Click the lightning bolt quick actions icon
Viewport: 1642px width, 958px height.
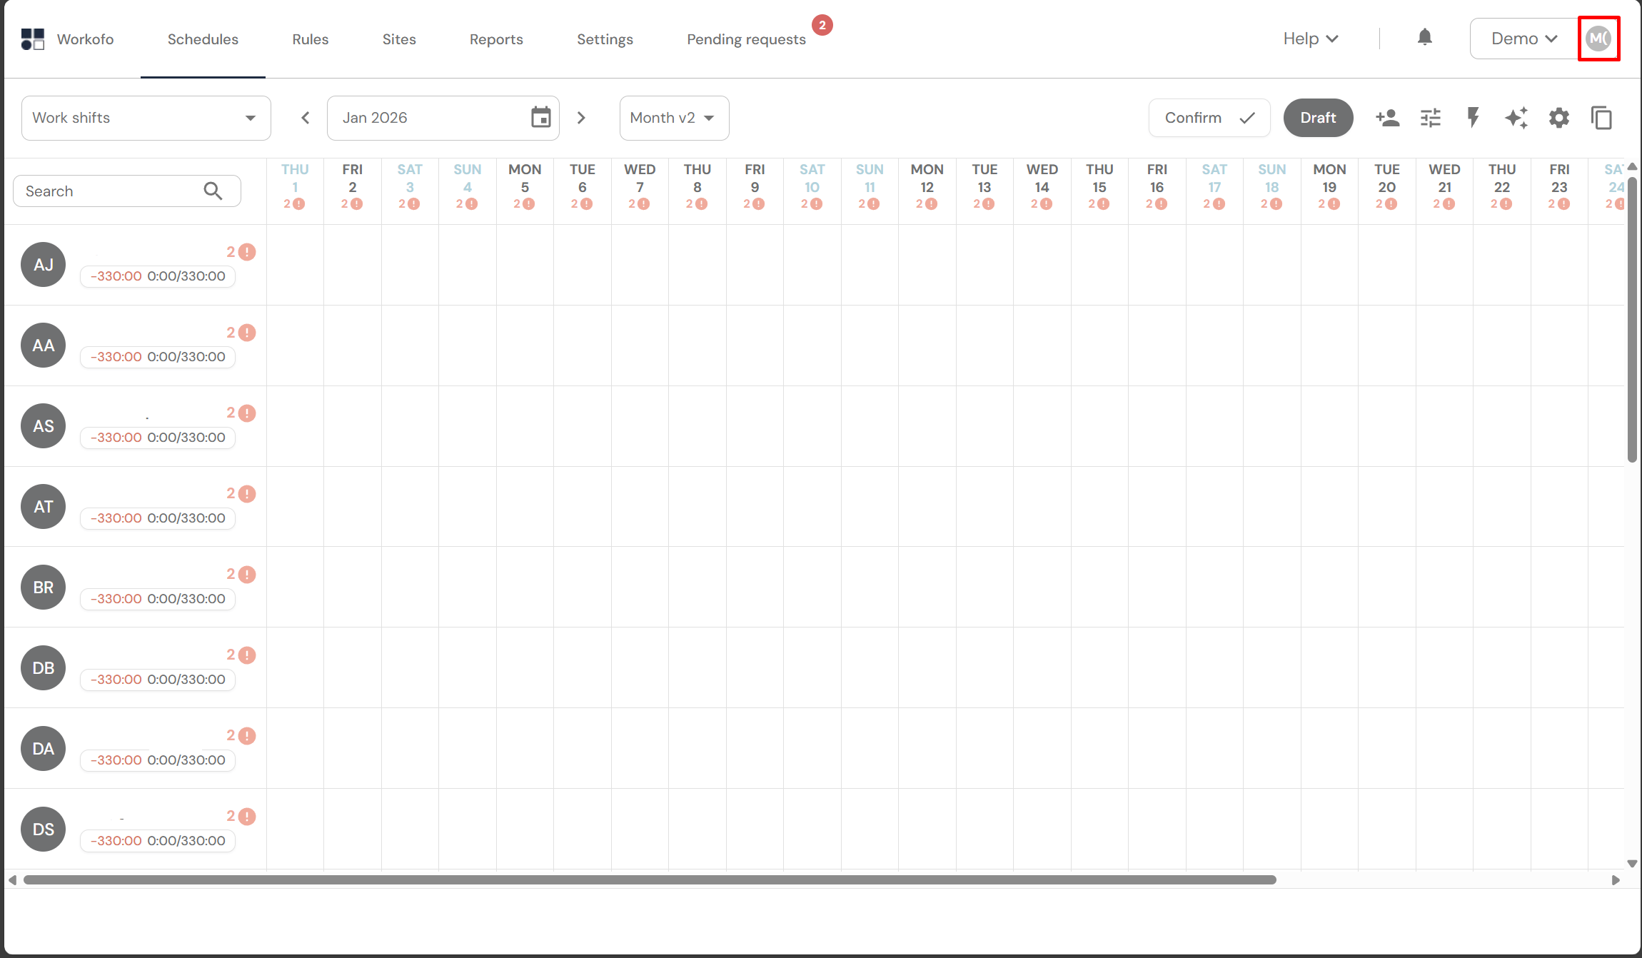(1473, 118)
